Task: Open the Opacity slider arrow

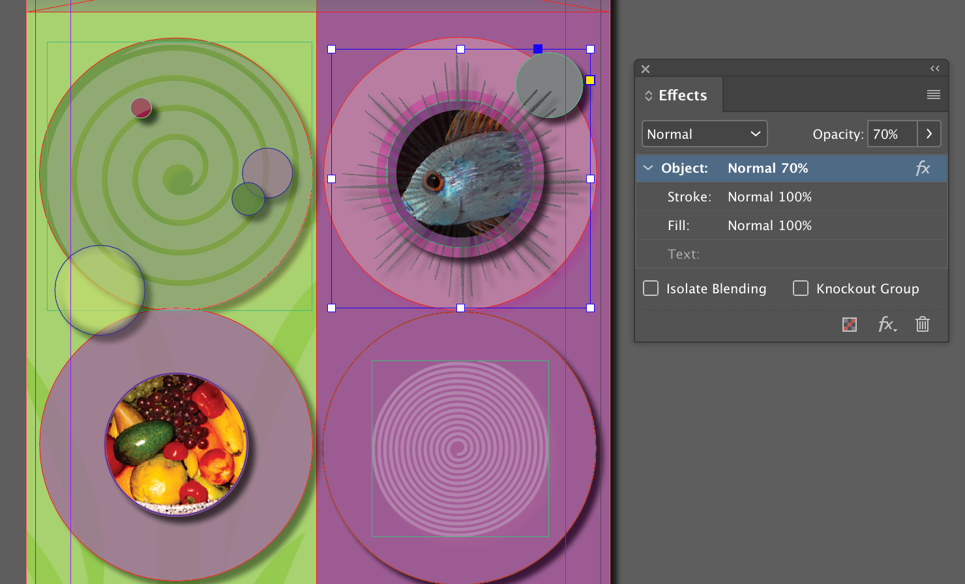Action: pyautogui.click(x=929, y=134)
